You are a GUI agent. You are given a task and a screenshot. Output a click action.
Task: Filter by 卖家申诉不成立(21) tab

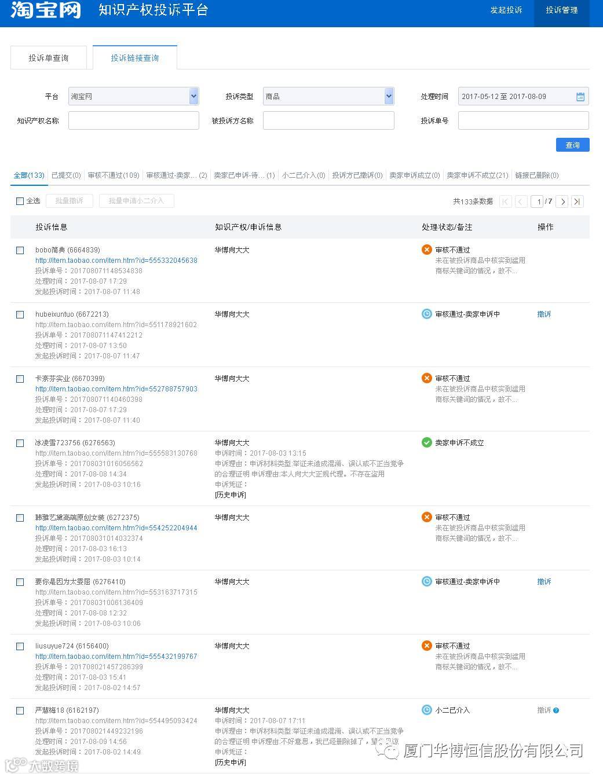(x=477, y=175)
